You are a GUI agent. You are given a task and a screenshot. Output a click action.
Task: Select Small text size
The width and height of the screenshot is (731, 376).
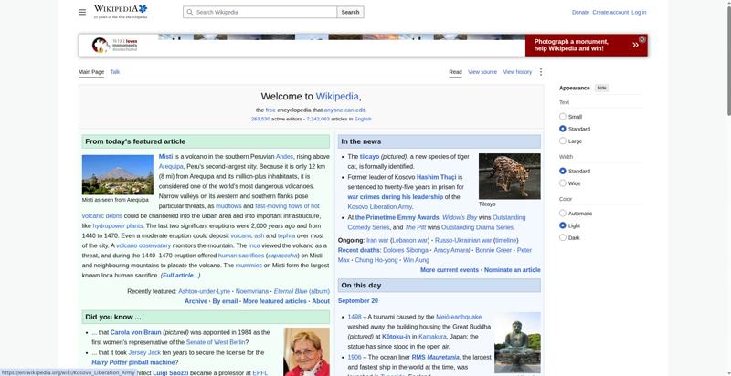(563, 116)
